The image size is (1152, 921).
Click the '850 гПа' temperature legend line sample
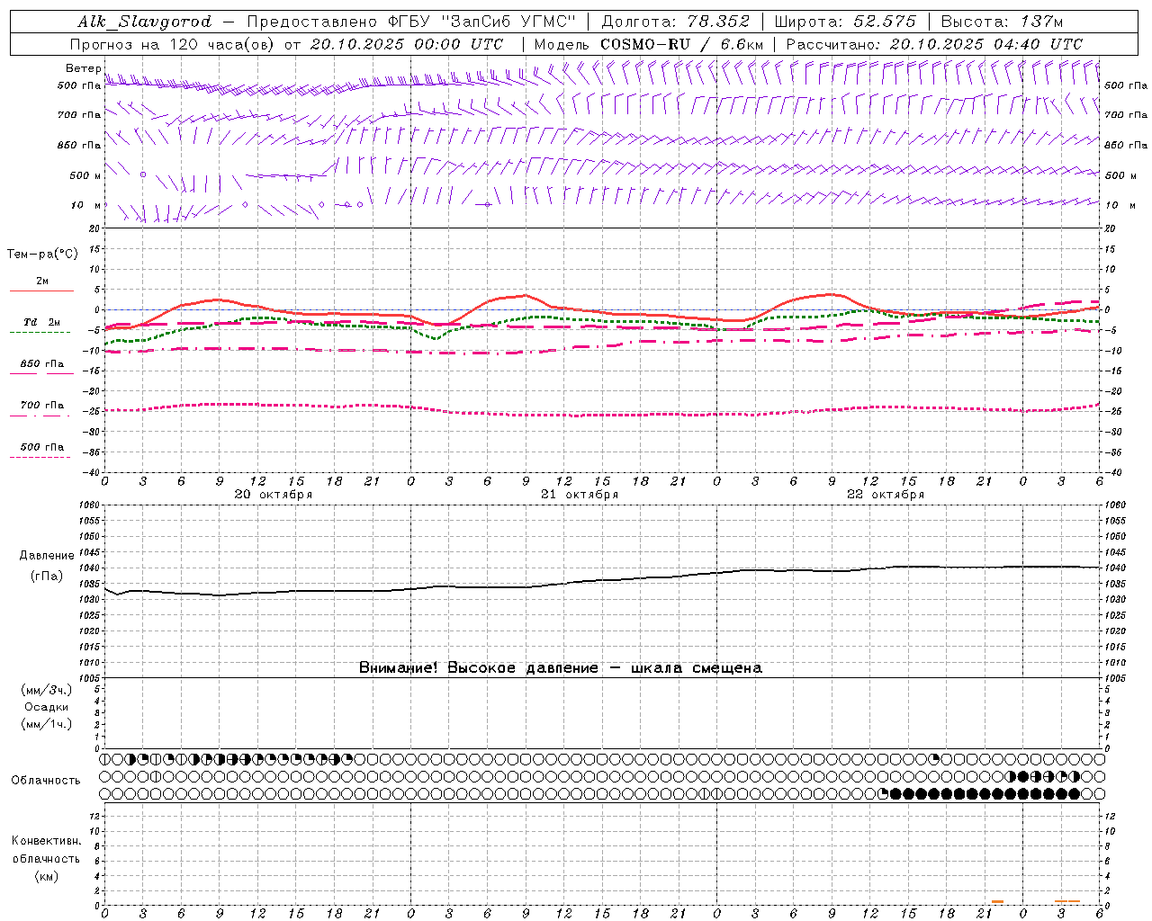[x=41, y=373]
